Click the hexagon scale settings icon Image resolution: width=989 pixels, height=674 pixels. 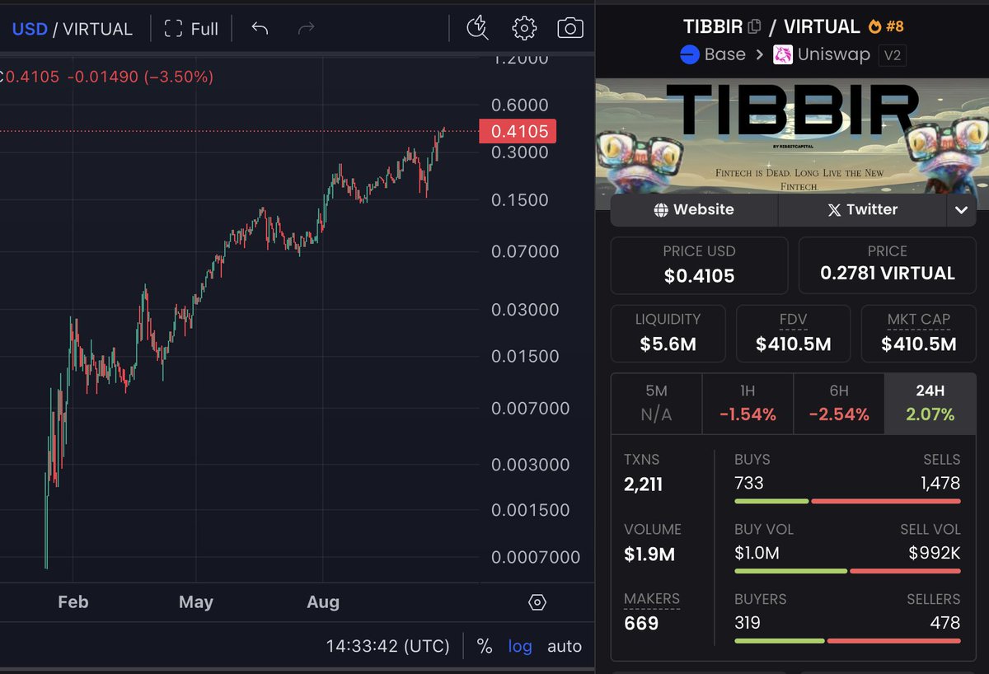click(x=537, y=602)
